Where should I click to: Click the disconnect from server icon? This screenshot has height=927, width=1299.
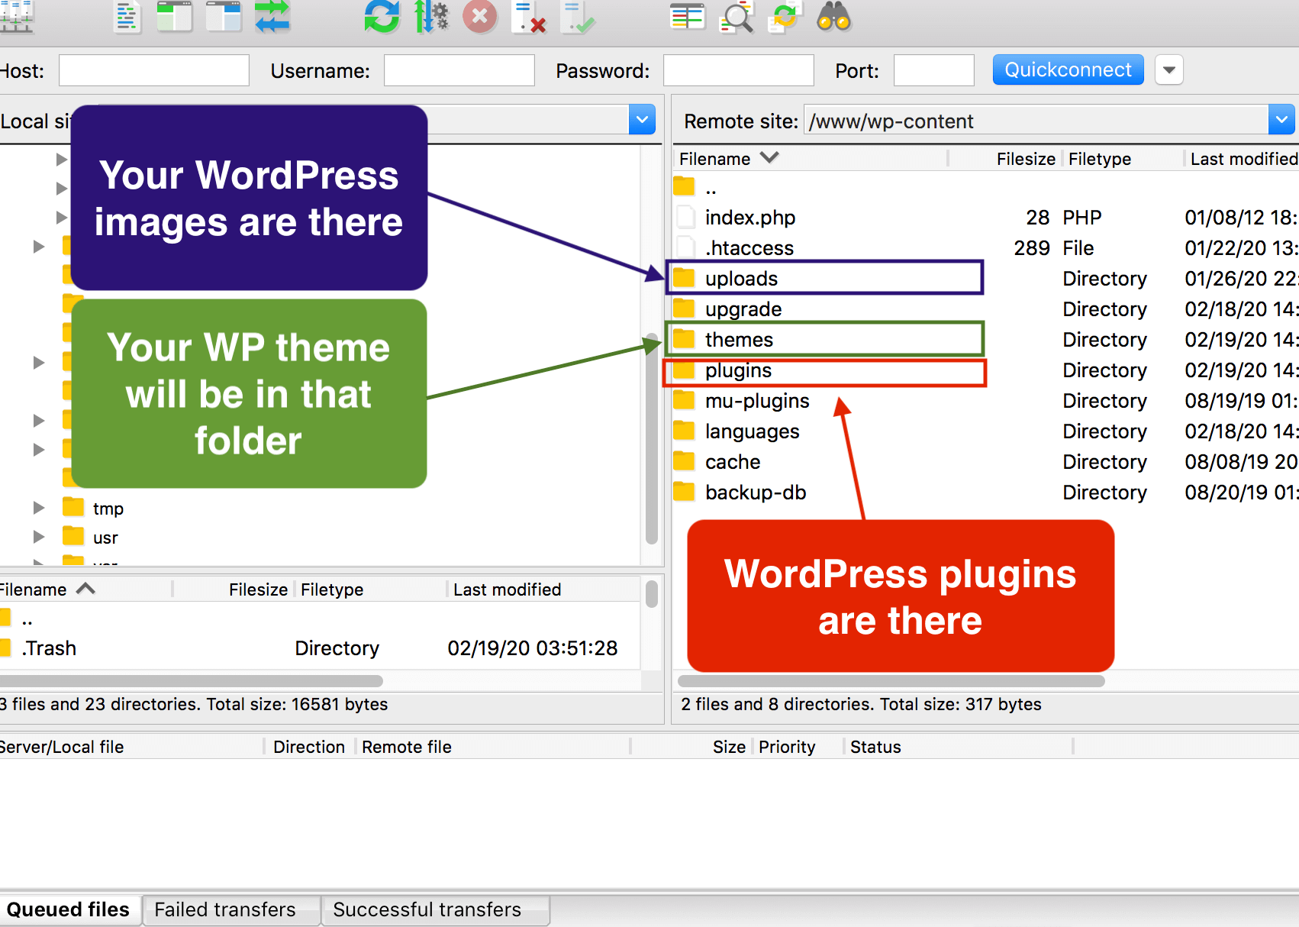(x=529, y=17)
